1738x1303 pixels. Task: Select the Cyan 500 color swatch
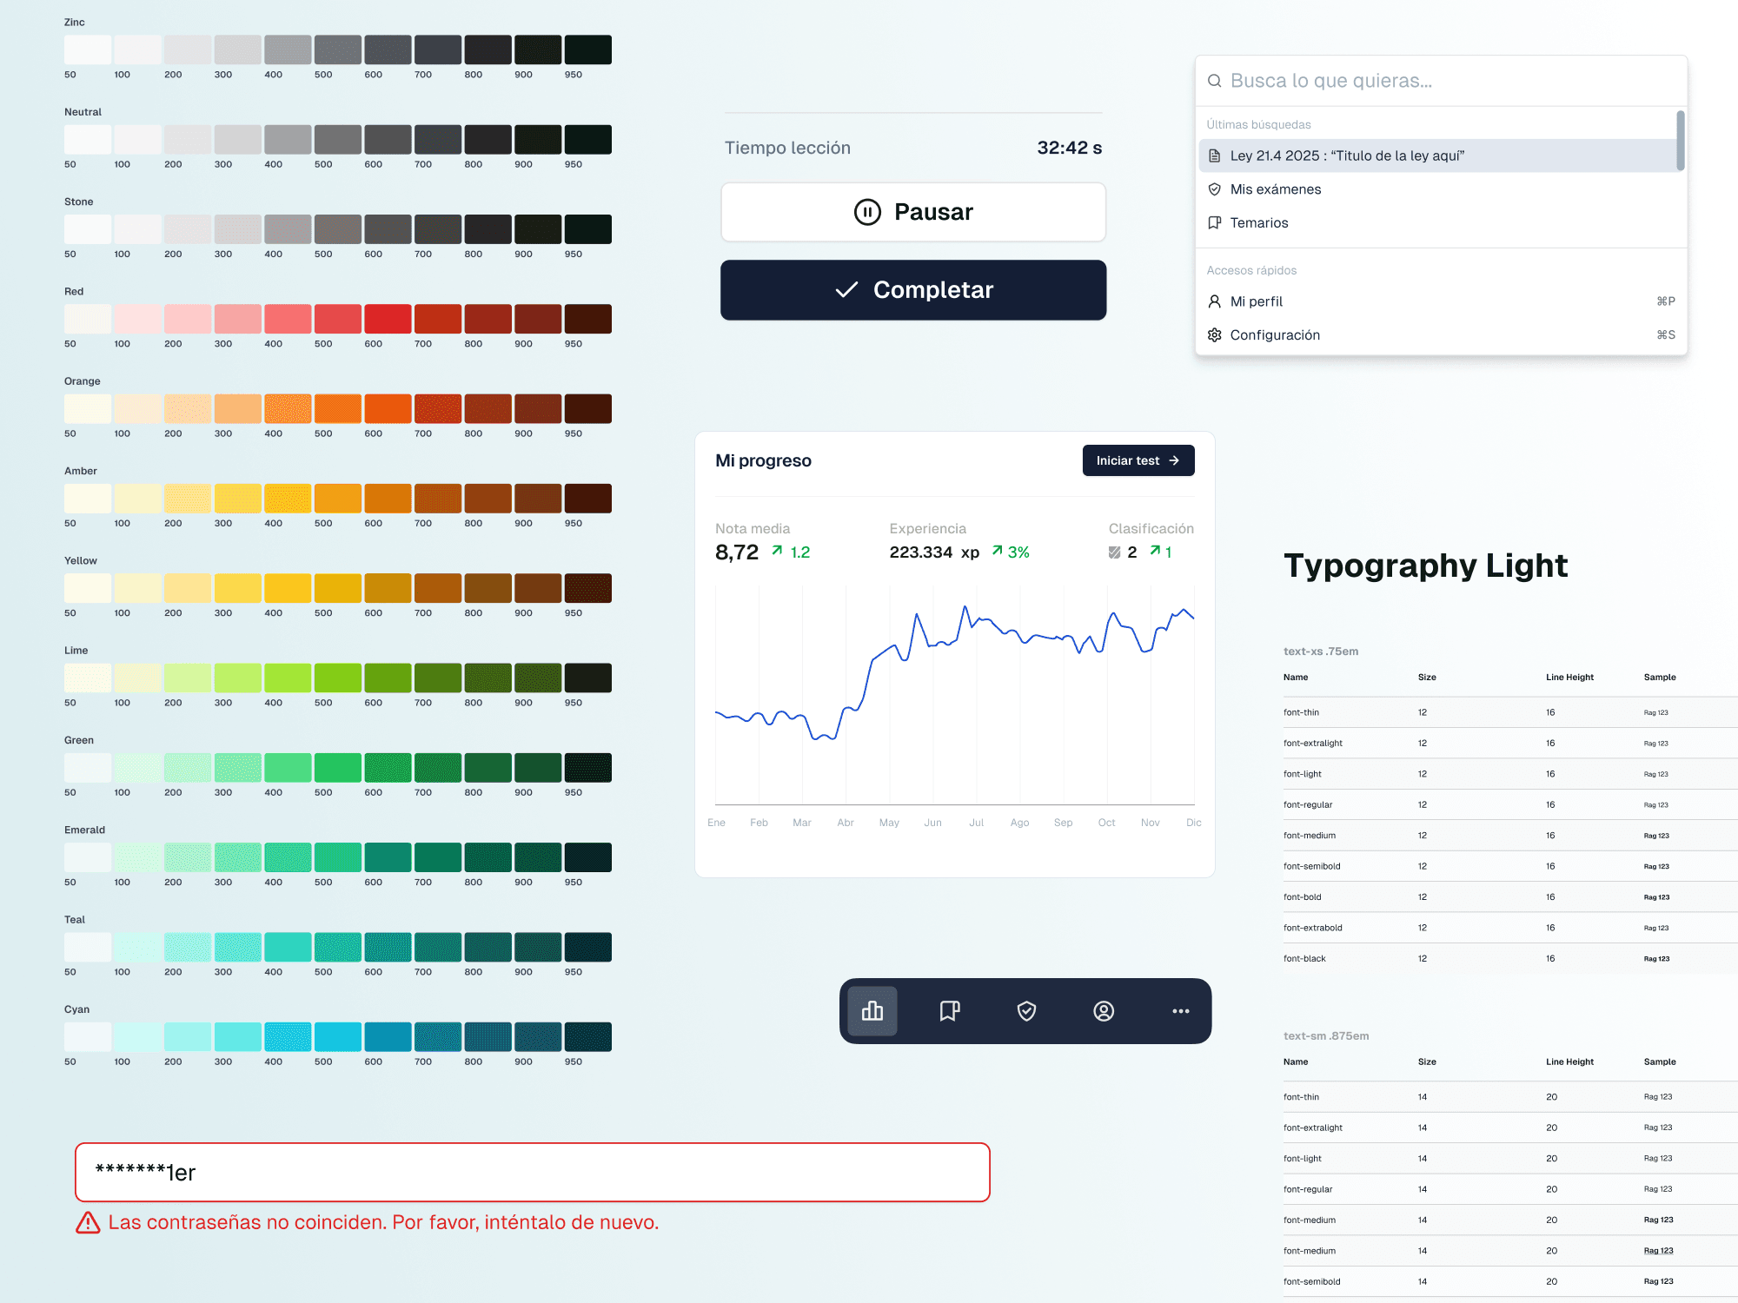337,1037
